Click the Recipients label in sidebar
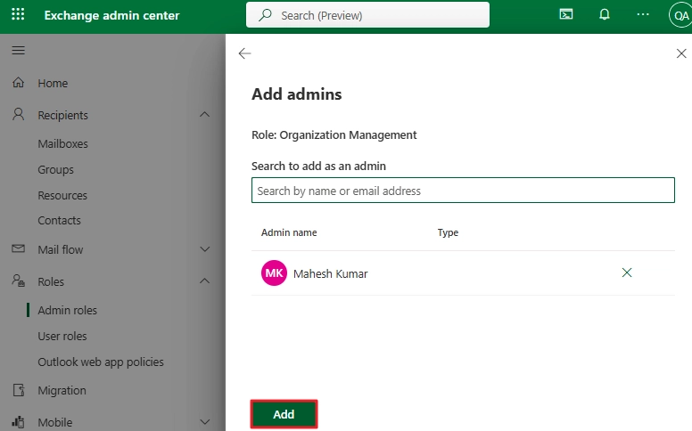This screenshot has width=692, height=431. click(62, 116)
